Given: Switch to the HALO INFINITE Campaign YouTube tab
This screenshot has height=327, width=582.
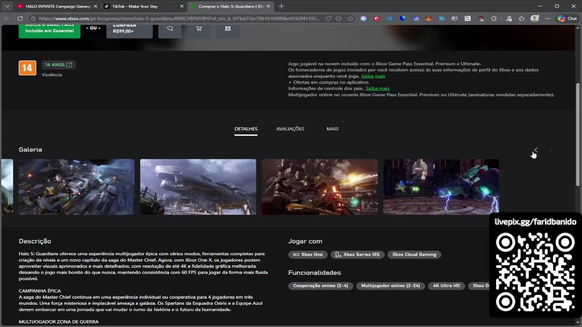Looking at the screenshot, I should (x=57, y=6).
